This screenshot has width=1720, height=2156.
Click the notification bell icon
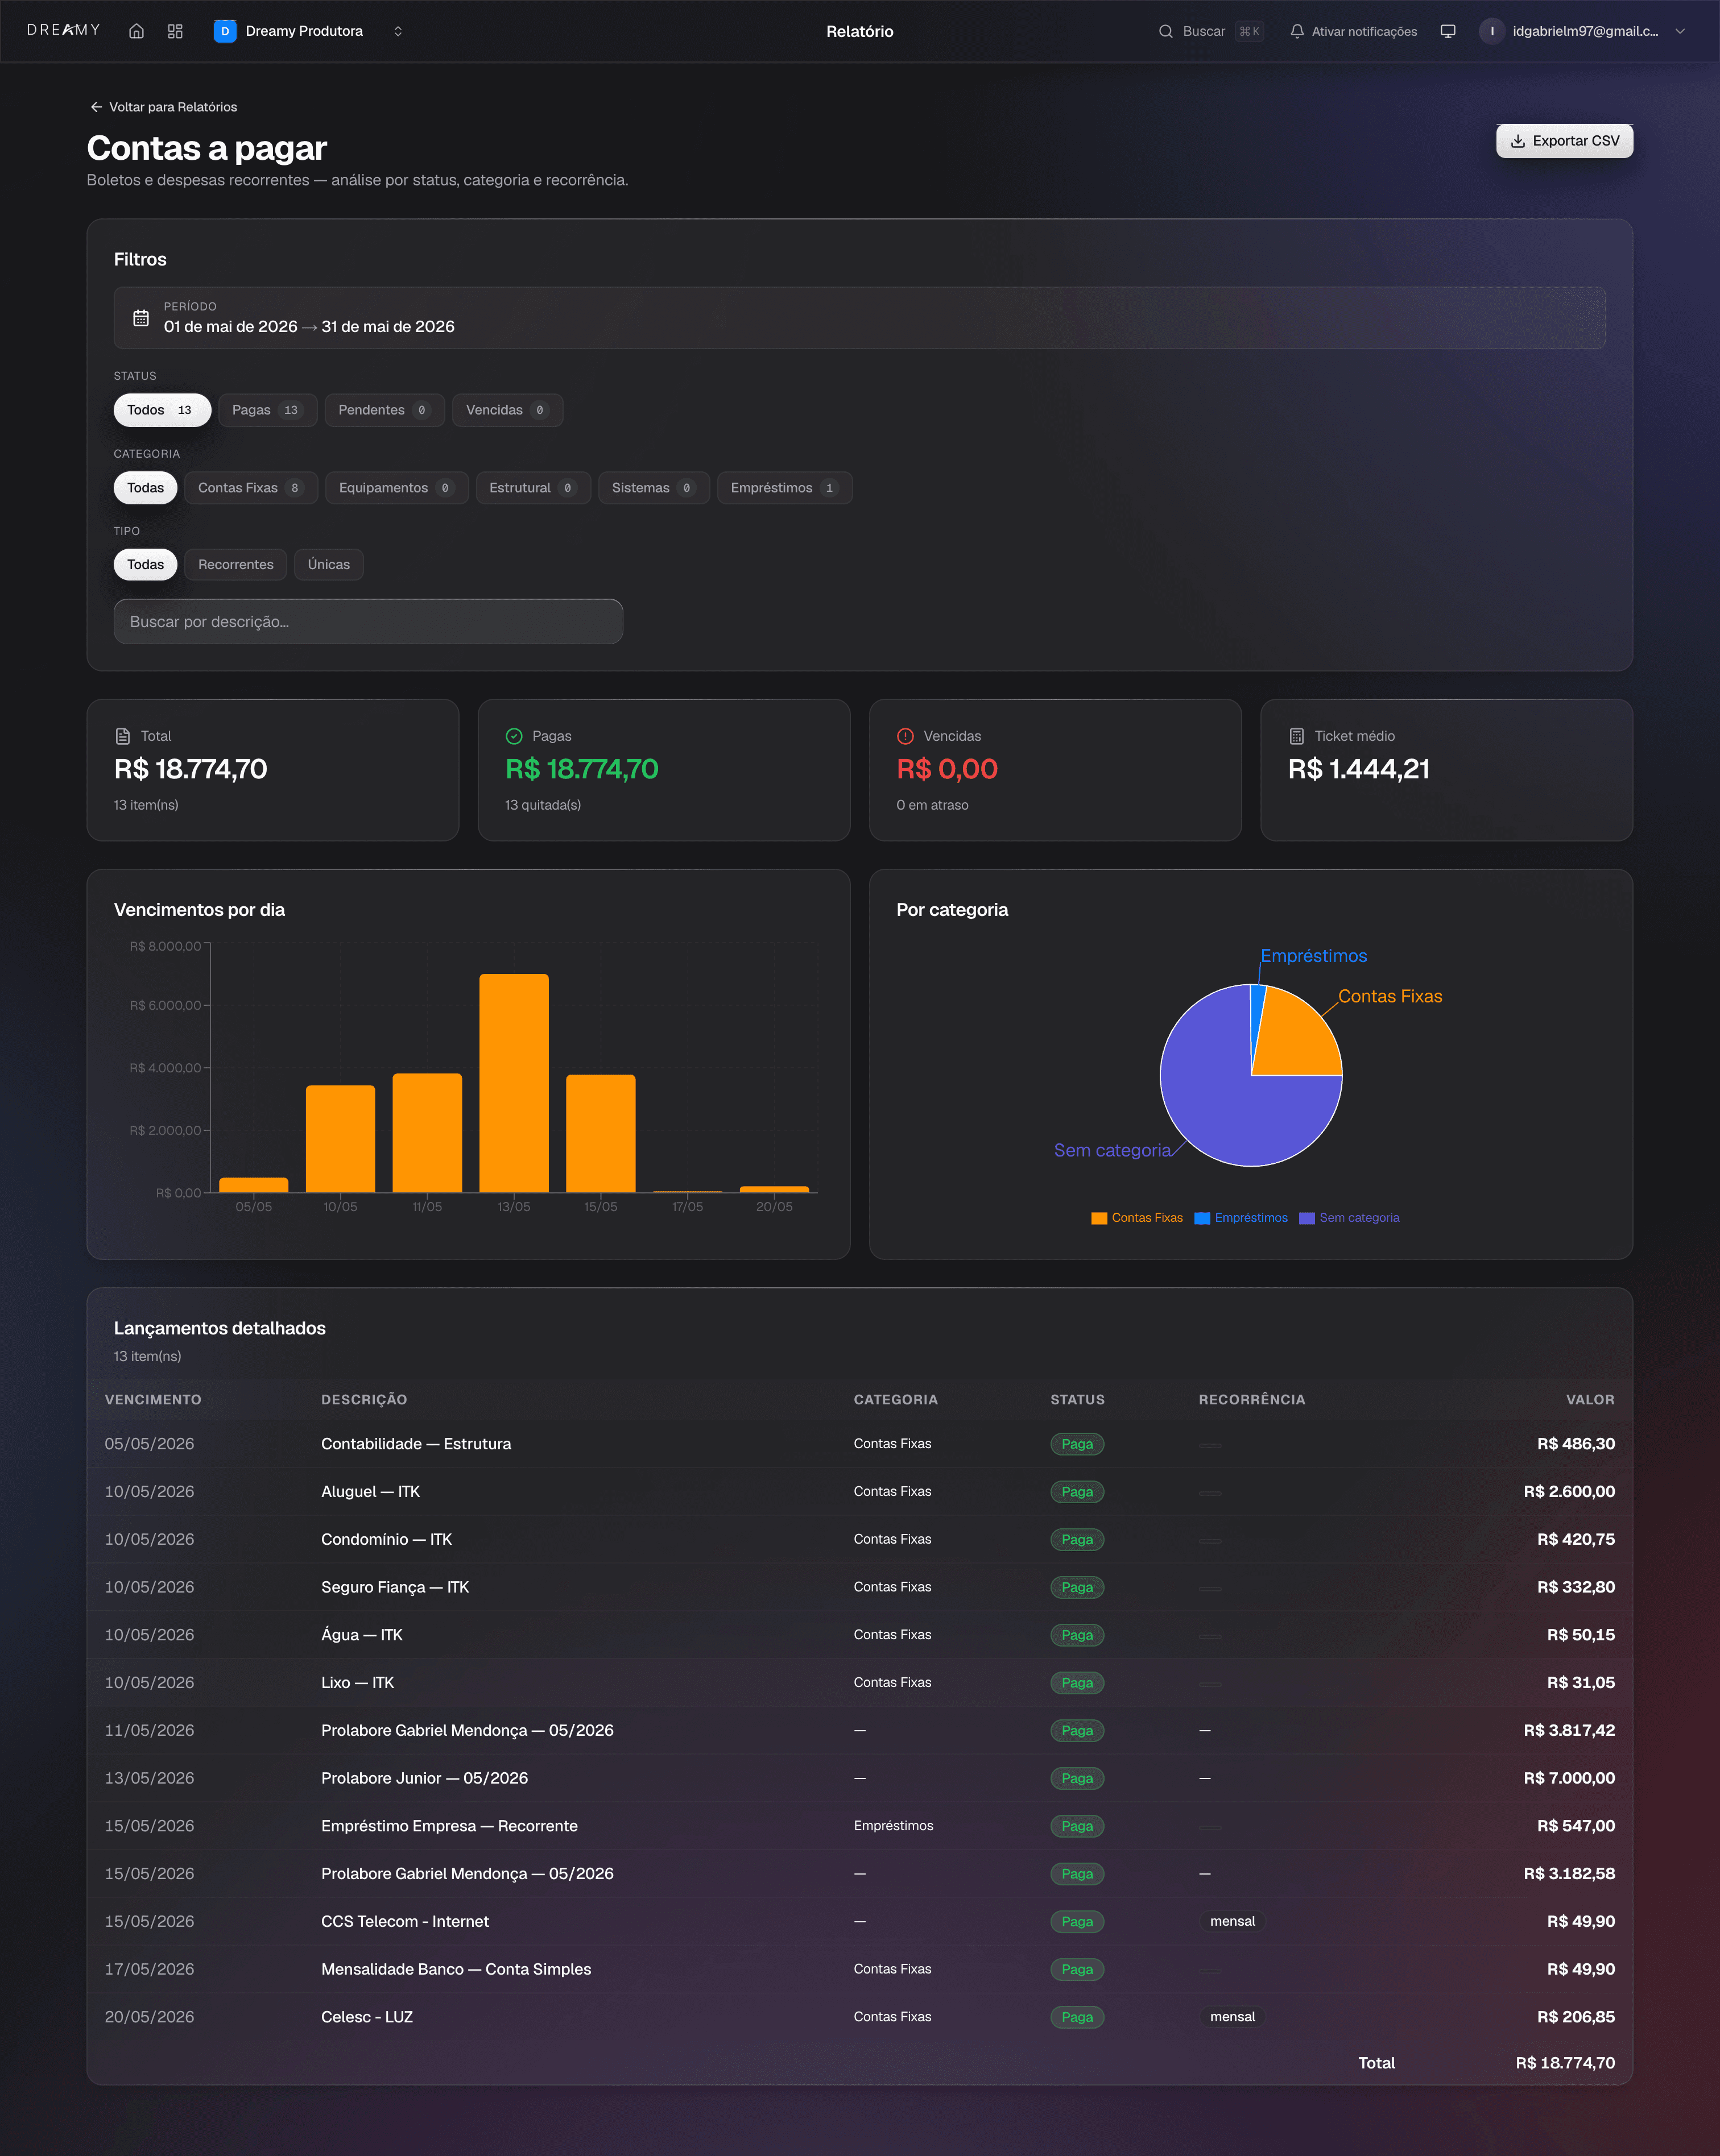tap(1297, 31)
